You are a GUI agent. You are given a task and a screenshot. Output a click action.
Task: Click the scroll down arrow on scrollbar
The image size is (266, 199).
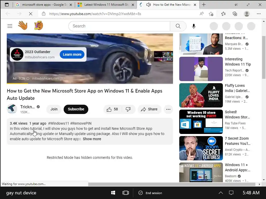pos(264,180)
